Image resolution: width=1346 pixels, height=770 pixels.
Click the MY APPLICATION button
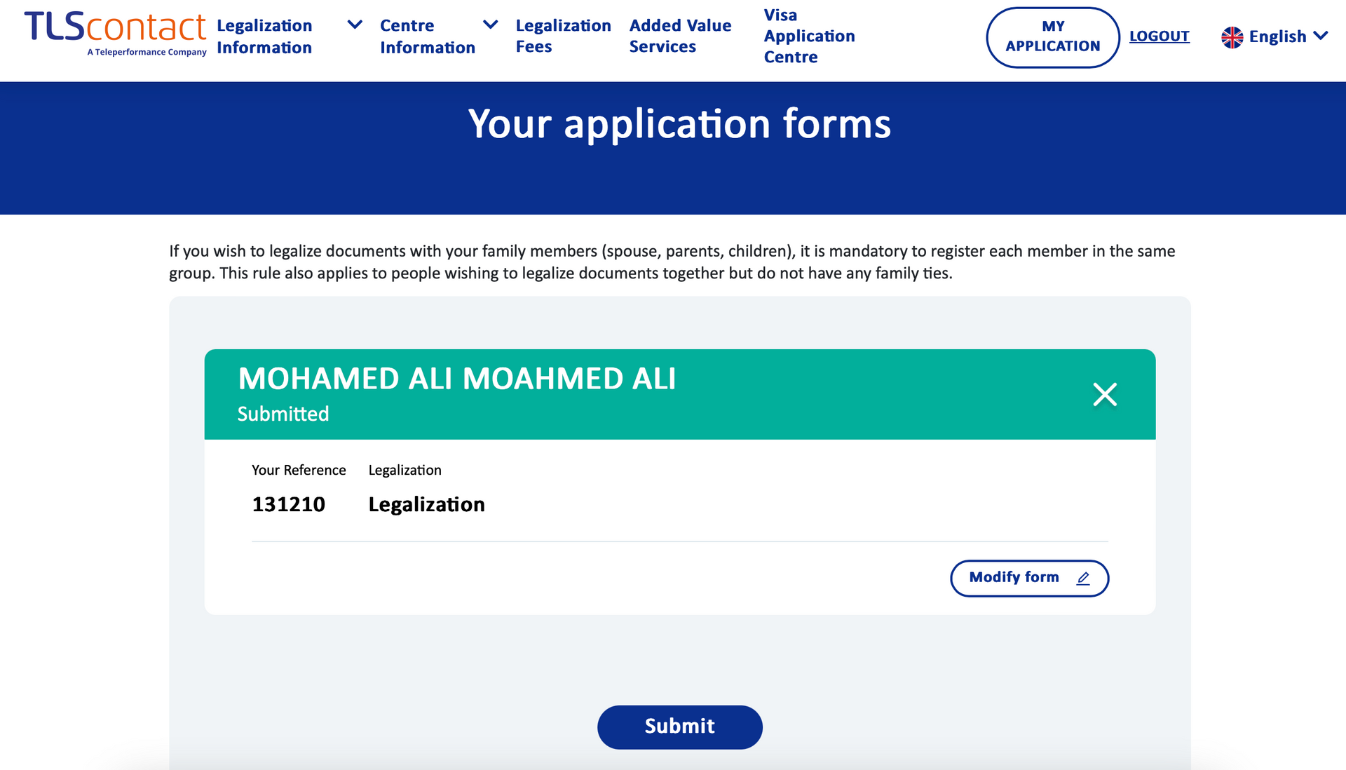click(x=1052, y=37)
